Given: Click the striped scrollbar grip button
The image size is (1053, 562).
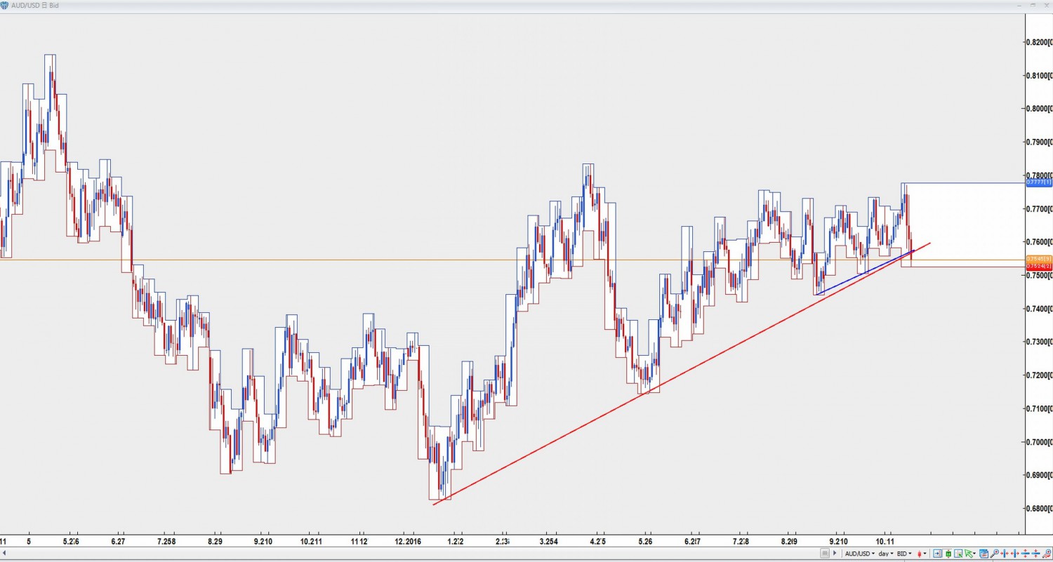Looking at the screenshot, I should point(826,554).
